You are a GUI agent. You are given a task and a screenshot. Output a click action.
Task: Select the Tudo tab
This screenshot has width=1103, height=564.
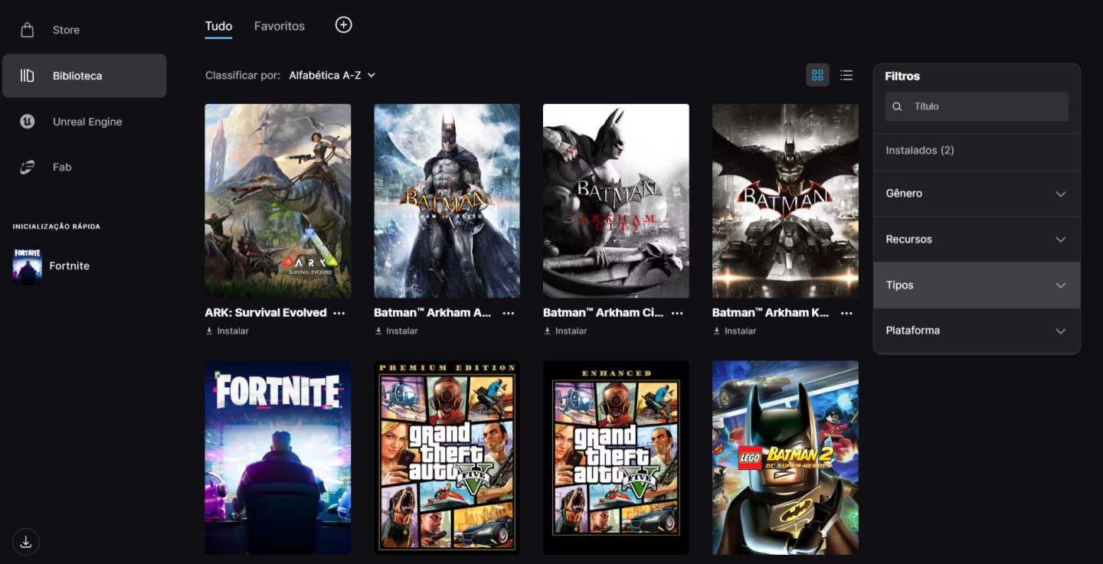(x=218, y=26)
